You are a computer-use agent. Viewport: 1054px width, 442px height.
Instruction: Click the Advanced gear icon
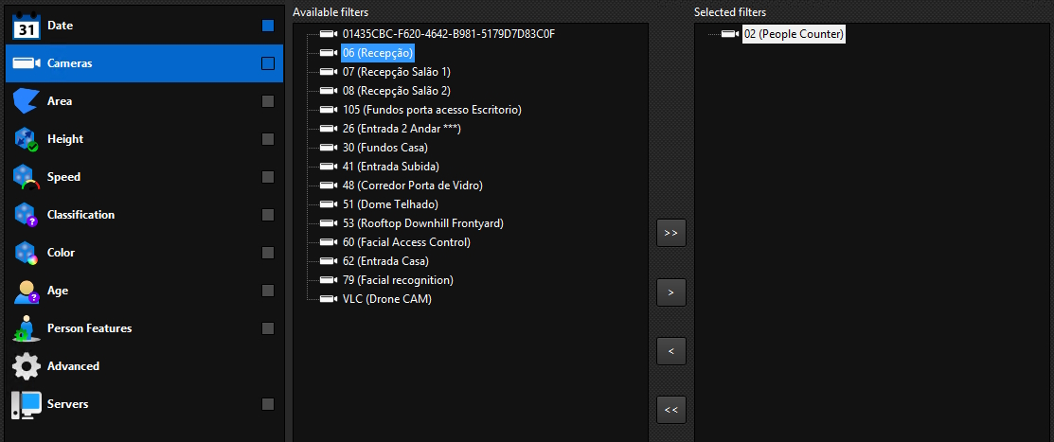[27, 366]
